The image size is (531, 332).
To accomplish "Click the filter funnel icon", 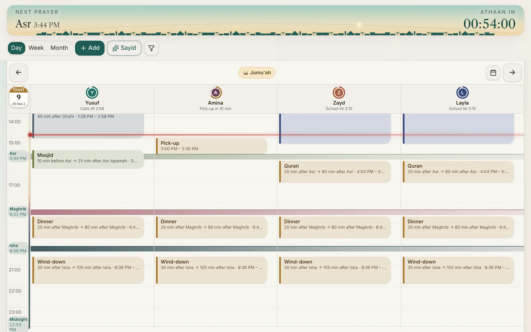I will coord(151,48).
